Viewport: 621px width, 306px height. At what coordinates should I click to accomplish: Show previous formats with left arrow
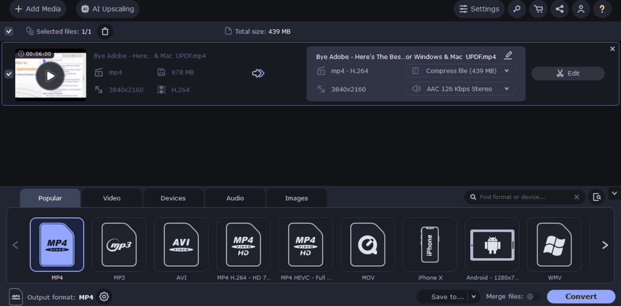[x=15, y=245]
